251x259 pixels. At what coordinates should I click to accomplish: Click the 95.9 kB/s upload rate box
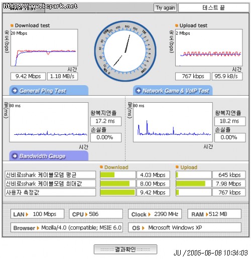227,76
